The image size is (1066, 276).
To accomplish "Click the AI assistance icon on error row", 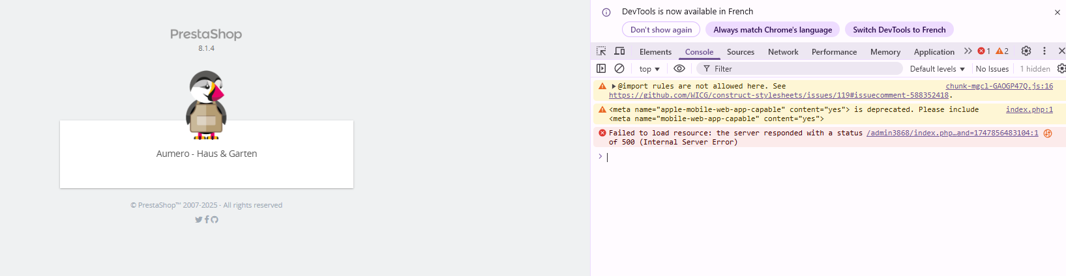I will coord(1048,133).
